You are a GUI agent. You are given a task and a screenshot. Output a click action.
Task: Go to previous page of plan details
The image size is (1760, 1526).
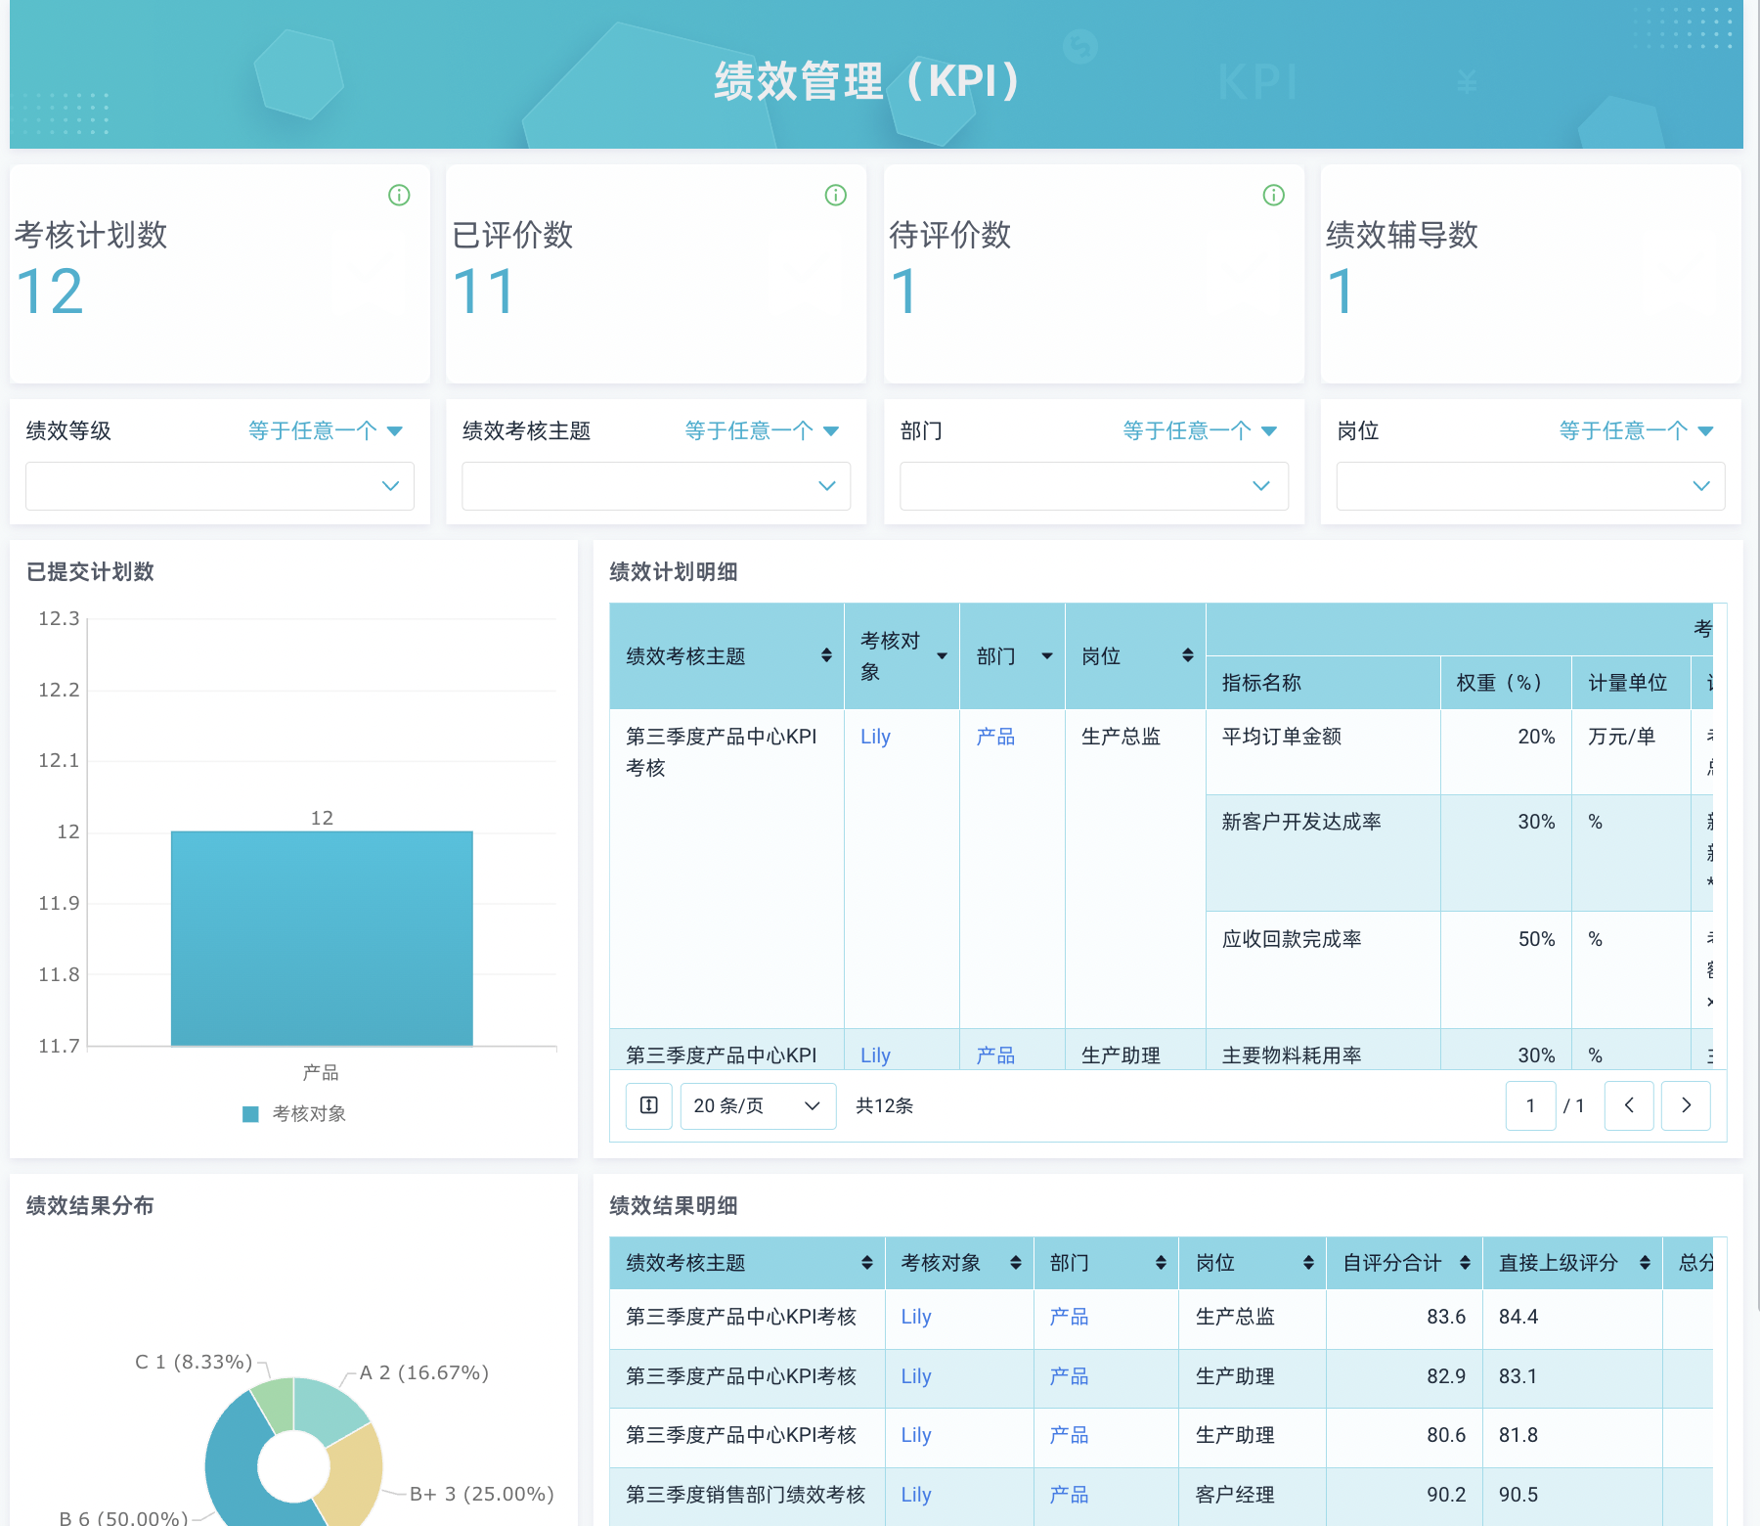point(1629,1105)
